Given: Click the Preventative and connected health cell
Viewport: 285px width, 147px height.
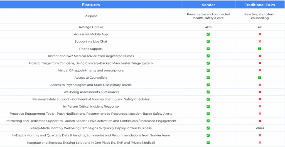Looking at the screenshot, I should coord(208,16).
